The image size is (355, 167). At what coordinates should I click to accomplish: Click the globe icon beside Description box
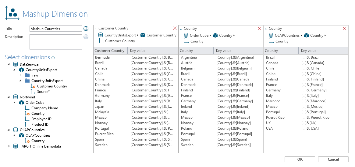click(x=86, y=37)
